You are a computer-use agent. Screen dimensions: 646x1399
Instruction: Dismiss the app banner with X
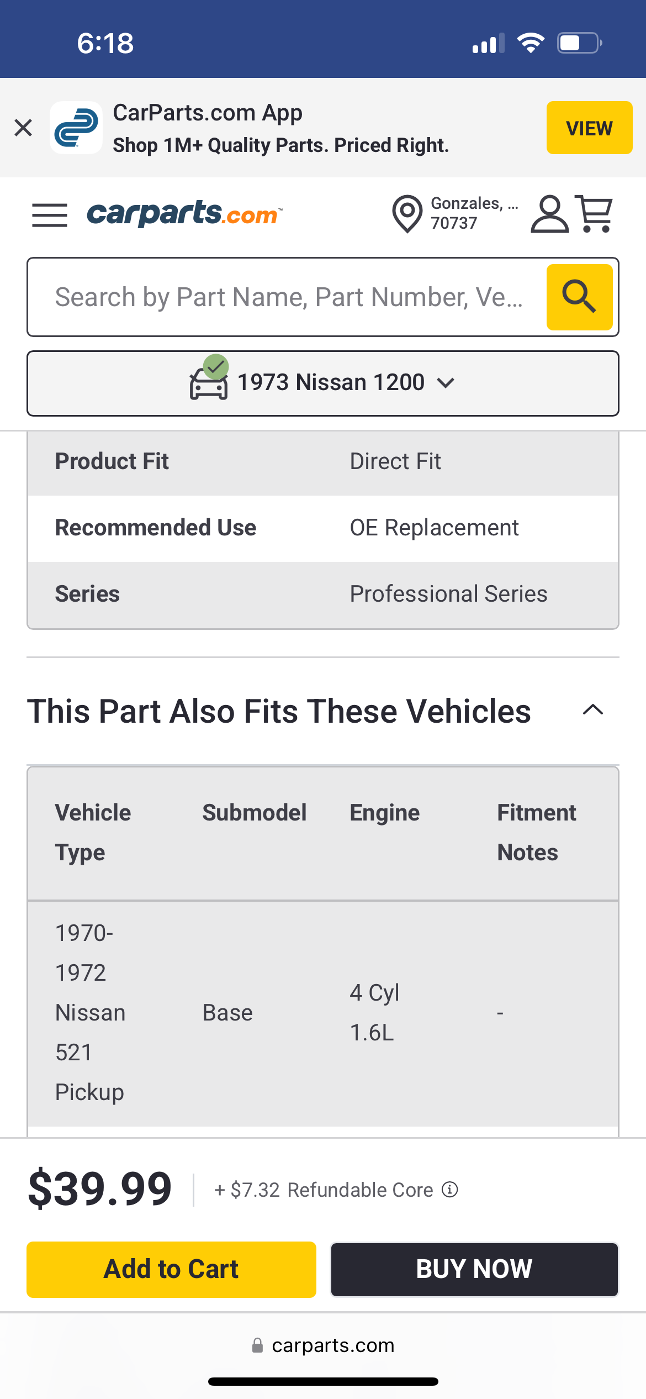click(23, 128)
